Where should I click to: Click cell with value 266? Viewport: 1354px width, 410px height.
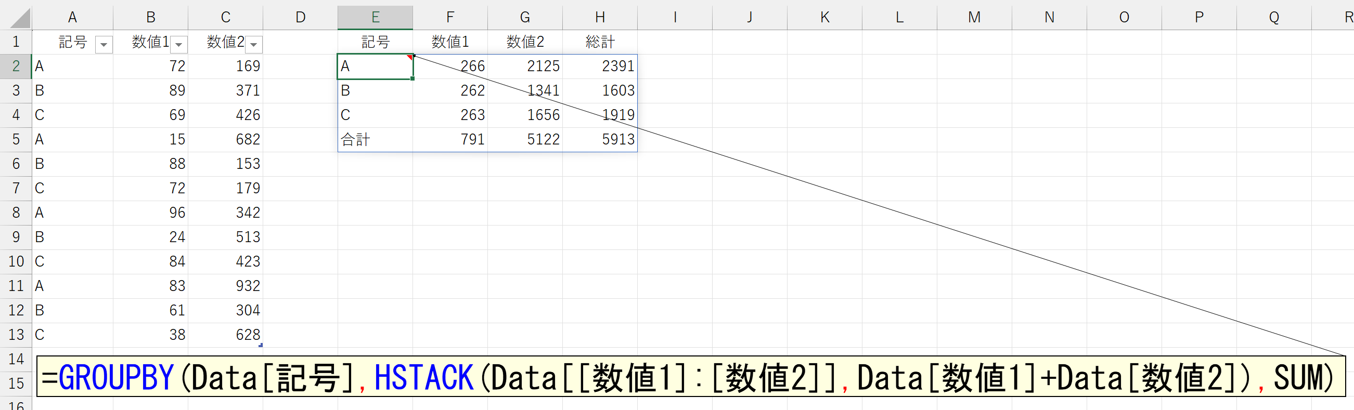(x=450, y=67)
